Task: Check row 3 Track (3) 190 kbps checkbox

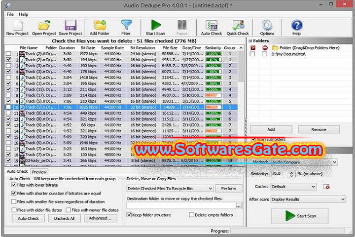Action: pos(8,66)
